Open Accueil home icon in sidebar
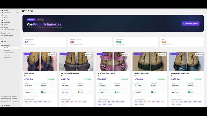Image resolution: width=207 pixels, height=116 pixels. click(x=2, y=10)
